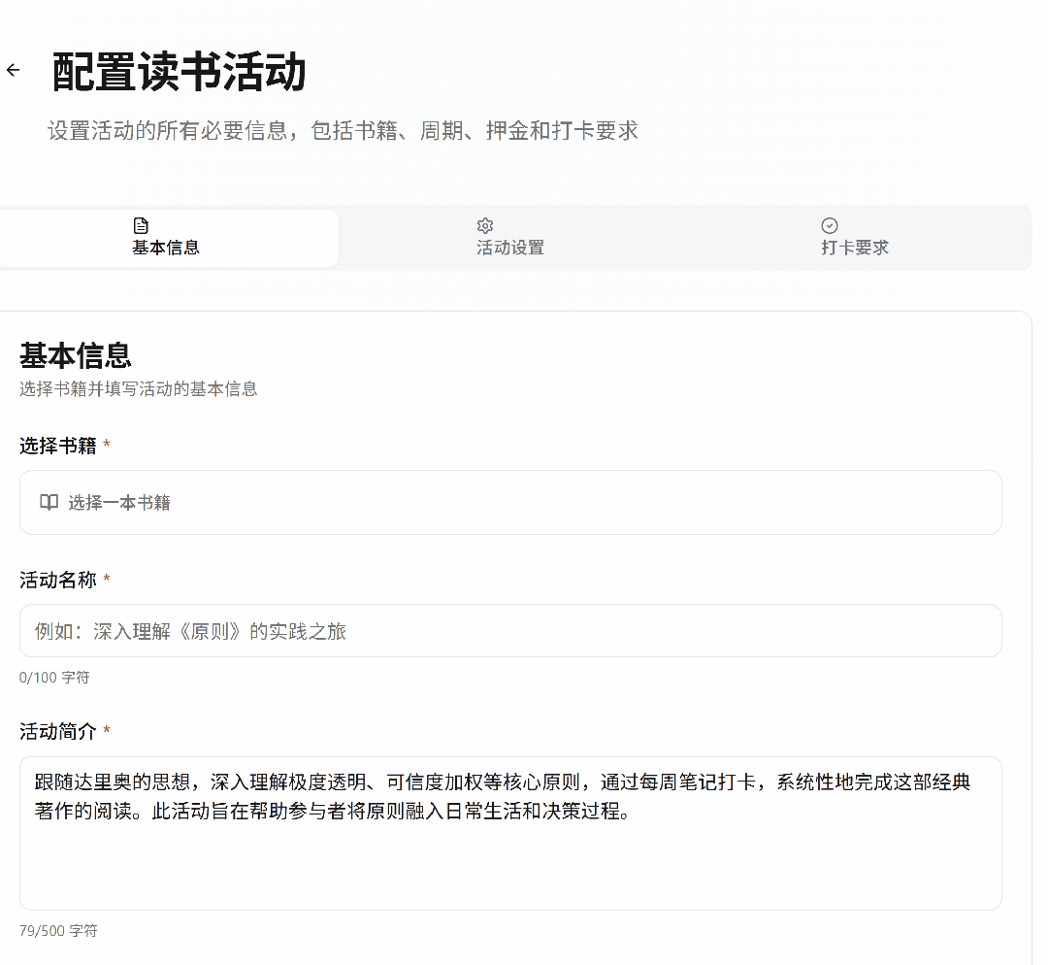This screenshot has height=965, width=1048.
Task: Click the check-circle icon above 打卡要求
Action: coord(830,225)
